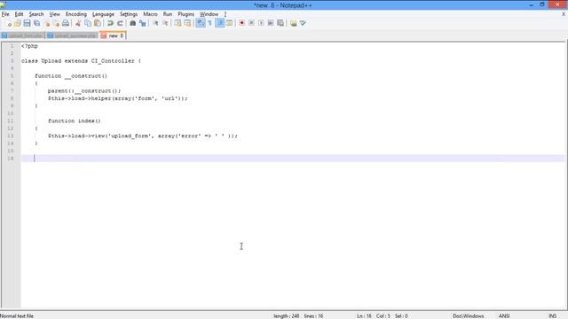568x319 pixels.
Task: Click the 'function index()' line
Action: [75, 121]
